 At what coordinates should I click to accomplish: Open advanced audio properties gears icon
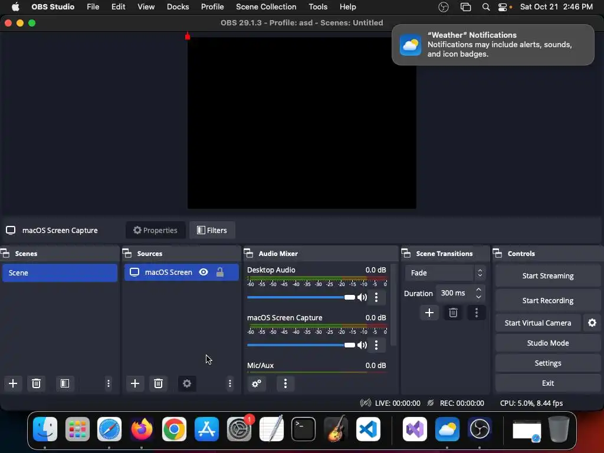257,383
